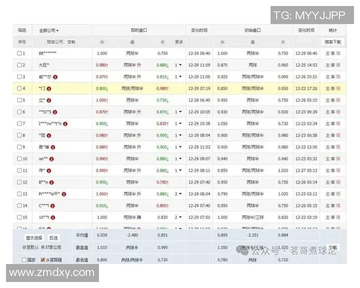The width and height of the screenshot is (360, 288).
Task: Click the average value -2.480
Action: (x=133, y=235)
